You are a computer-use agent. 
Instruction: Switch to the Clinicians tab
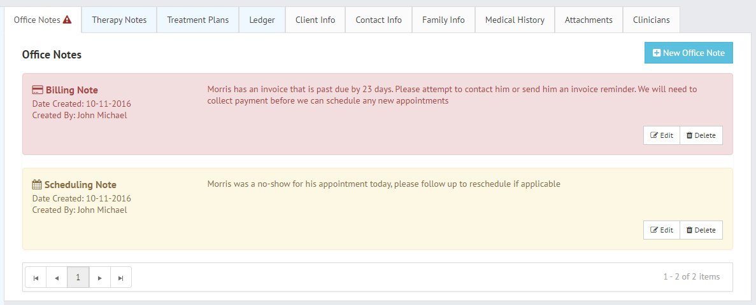652,20
